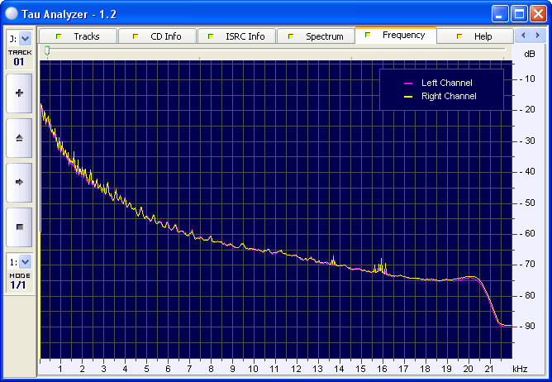Open the Help tab
The image size is (552, 382).
pos(474,36)
